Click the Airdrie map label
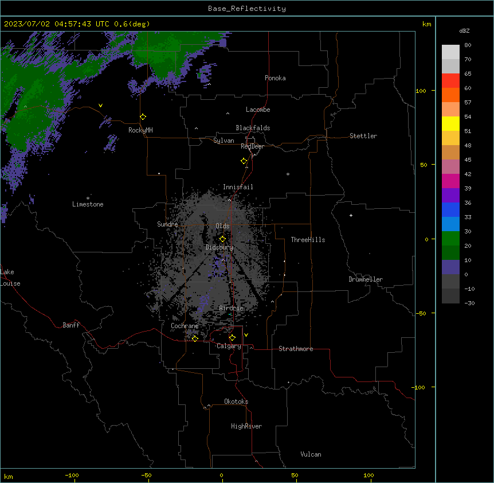Viewport: 494px width, 483px height. (x=231, y=308)
